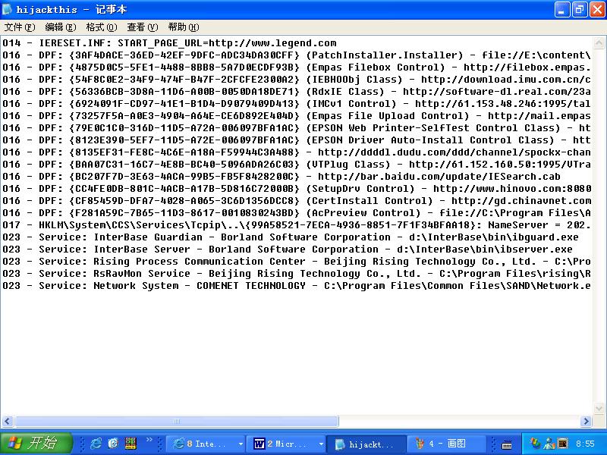Open the 格式(O) menu
Screen dimensions: 607x455
(102, 27)
